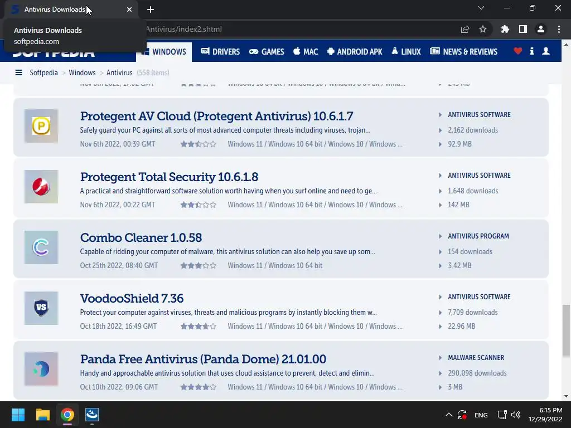Viewport: 571px width, 428px height.
Task: Open the News & Reviews section
Action: 463,52
